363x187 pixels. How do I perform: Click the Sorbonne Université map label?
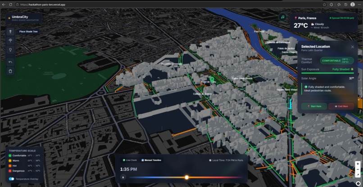[x=172, y=64]
